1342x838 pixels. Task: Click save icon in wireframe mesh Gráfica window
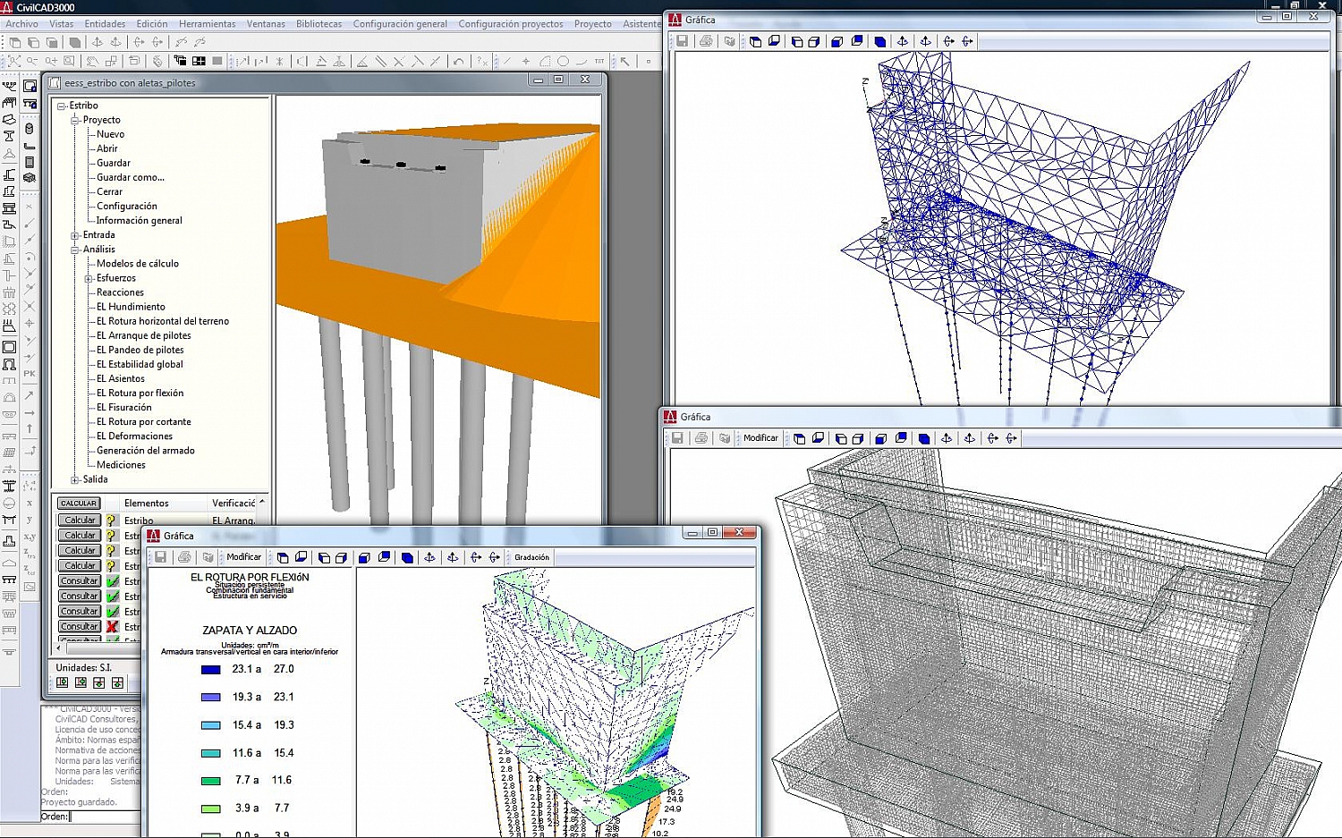point(683,41)
